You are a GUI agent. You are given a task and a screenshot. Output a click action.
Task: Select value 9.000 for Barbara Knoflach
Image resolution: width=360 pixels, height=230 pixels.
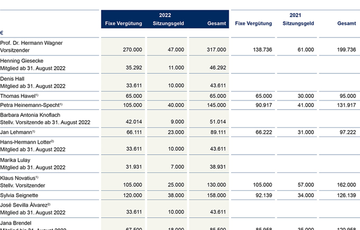tap(177, 122)
